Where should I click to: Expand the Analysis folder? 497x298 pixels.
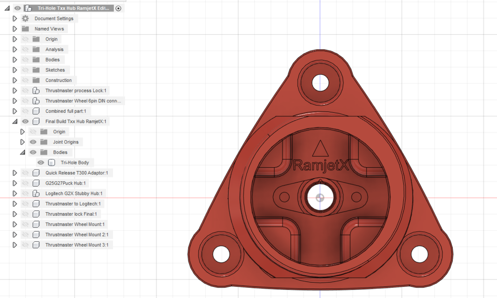[x=15, y=49]
